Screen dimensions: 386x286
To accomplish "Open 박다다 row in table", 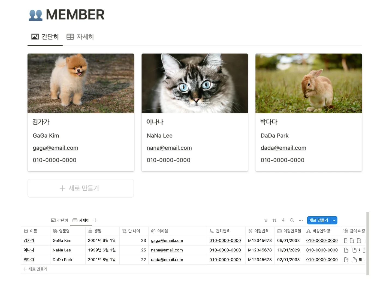I will click(x=29, y=260).
